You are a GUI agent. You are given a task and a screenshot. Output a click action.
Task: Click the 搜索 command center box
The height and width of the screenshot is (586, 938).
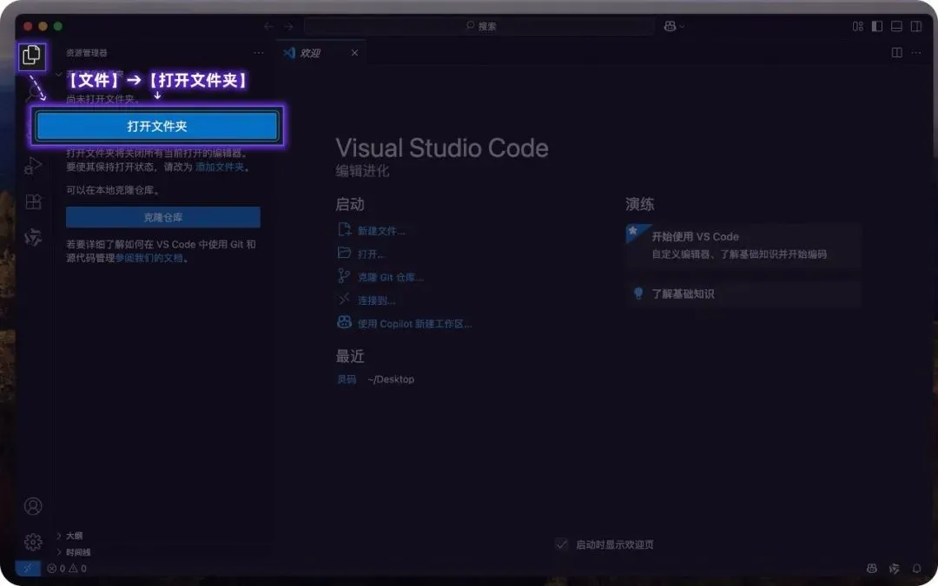tap(479, 26)
